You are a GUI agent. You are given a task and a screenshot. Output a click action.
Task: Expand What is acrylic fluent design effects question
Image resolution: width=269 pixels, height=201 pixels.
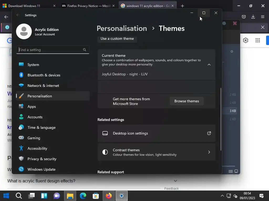(92, 181)
